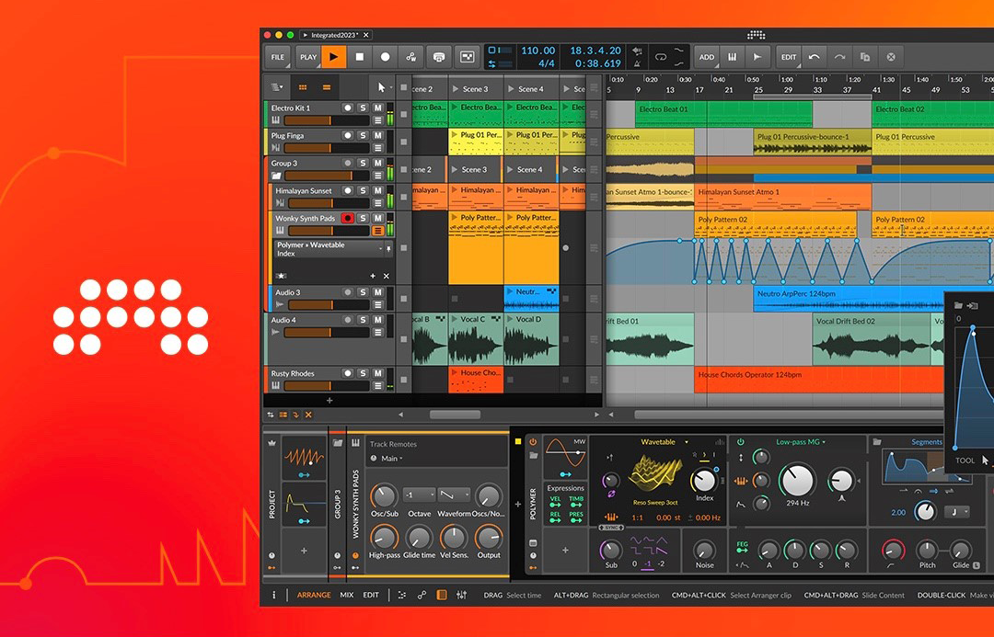
Task: Click the info icon in bottom bar
Action: click(x=273, y=595)
